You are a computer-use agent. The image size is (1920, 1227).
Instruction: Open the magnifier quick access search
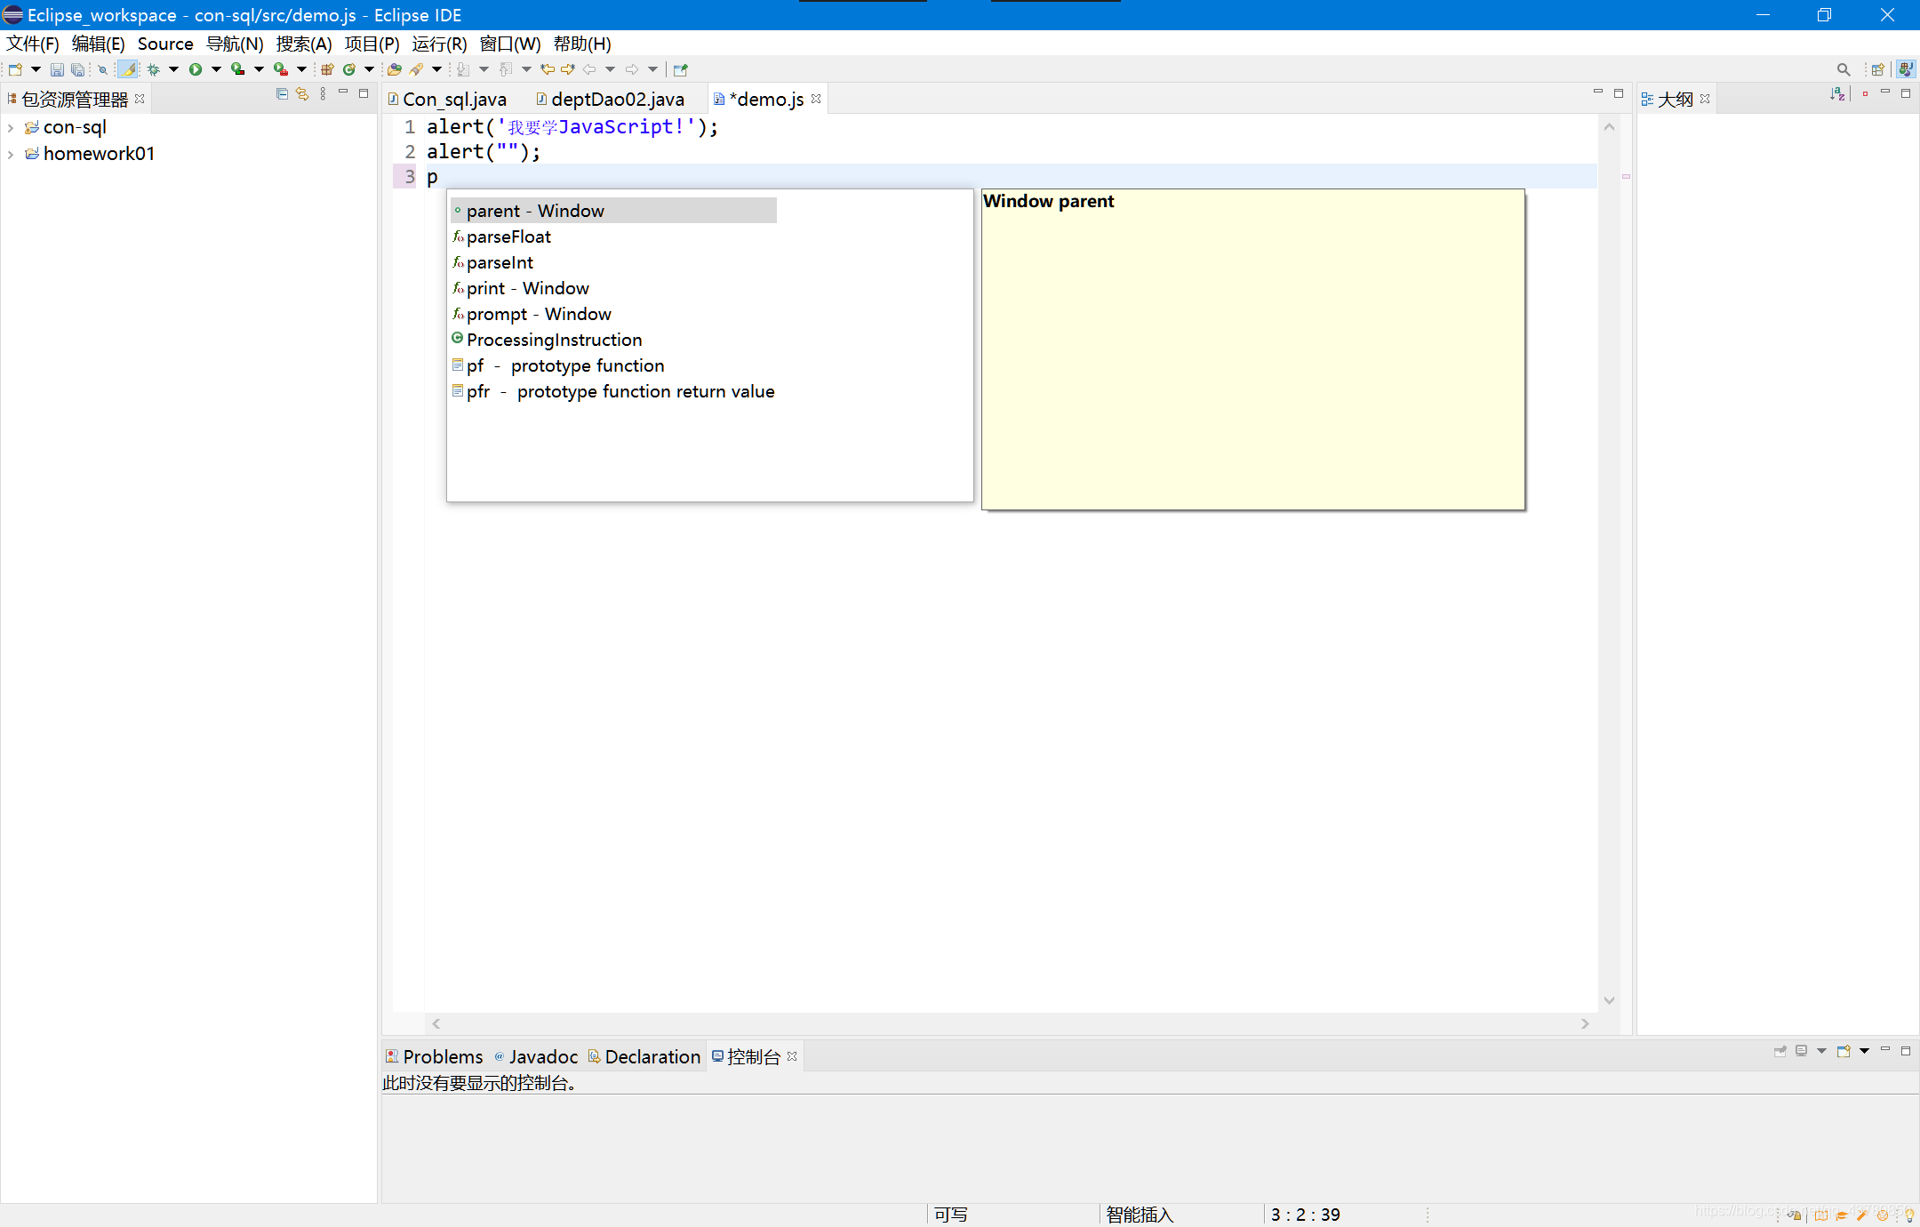pyautogui.click(x=1844, y=69)
